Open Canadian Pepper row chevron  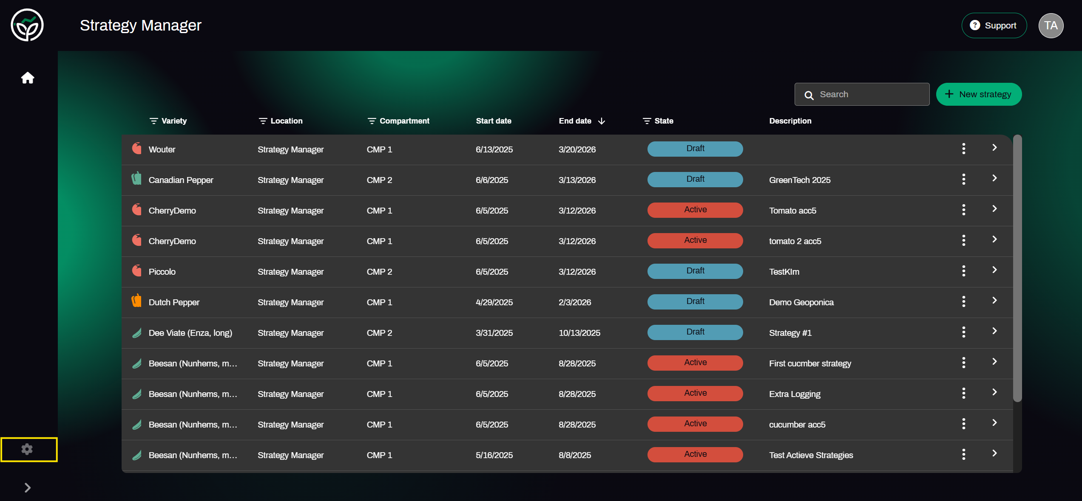(x=994, y=178)
